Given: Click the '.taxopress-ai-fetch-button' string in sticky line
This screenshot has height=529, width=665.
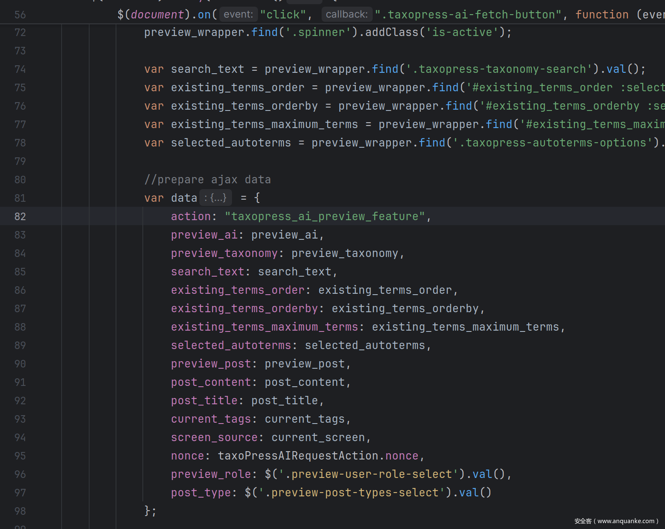Looking at the screenshot, I should 468,15.
